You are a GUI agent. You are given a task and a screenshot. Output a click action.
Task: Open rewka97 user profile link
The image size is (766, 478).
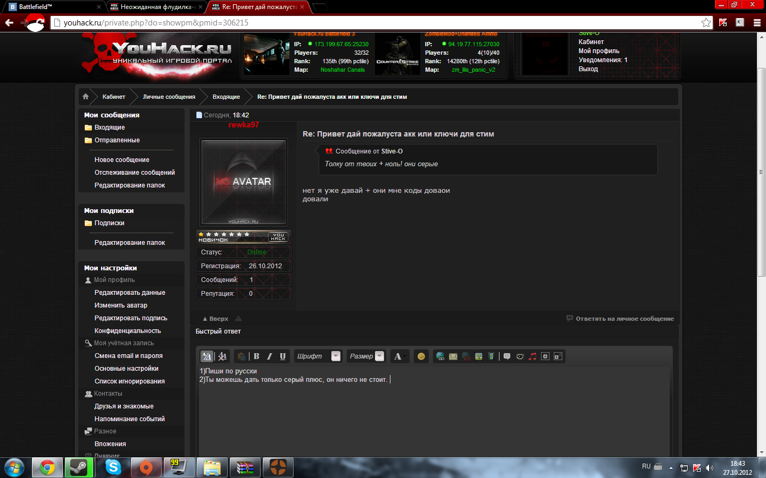tap(244, 125)
